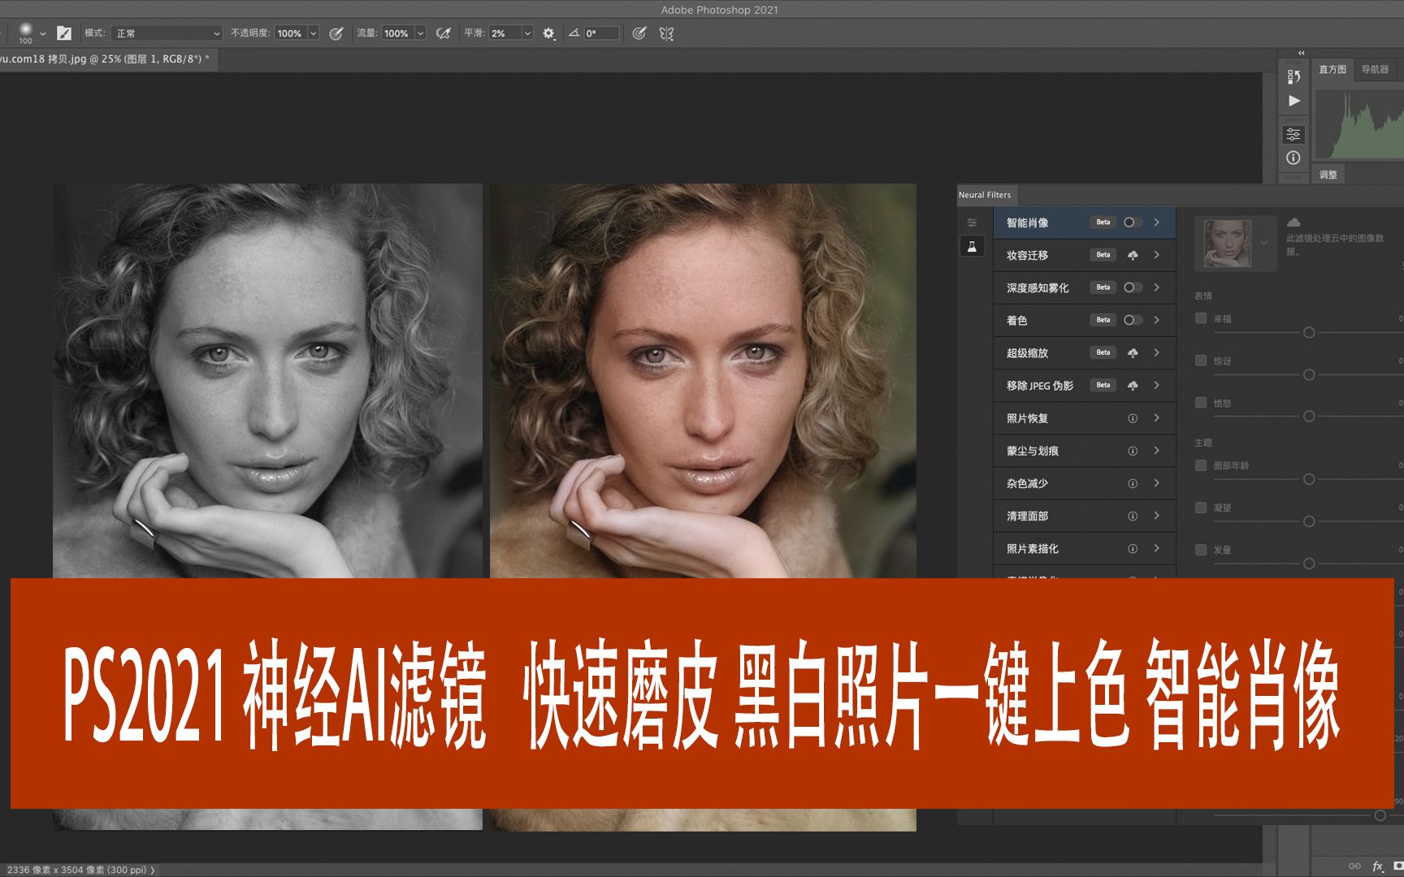
Task: Check the 发量 hair thickness checkbox
Action: (1201, 550)
